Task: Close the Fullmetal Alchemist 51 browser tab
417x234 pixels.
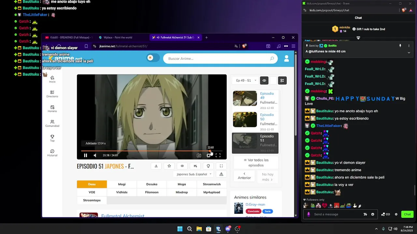Action: (x=198, y=37)
